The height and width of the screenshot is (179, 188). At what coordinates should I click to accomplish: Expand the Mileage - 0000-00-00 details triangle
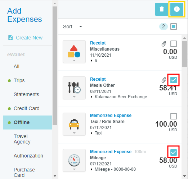91,169
